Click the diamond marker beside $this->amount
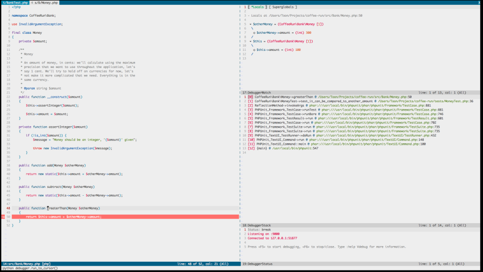 (254, 49)
